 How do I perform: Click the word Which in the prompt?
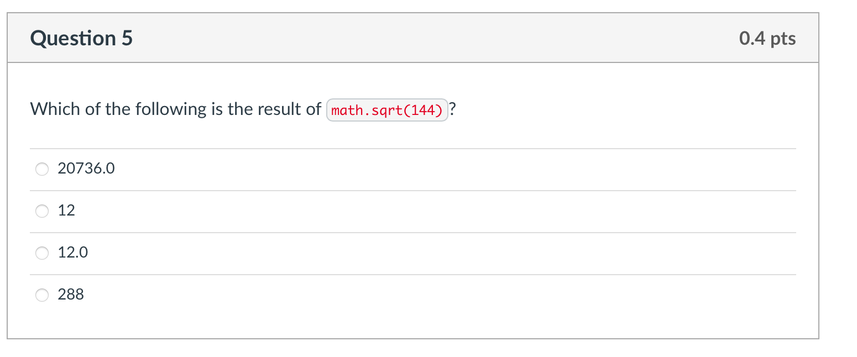click(56, 109)
